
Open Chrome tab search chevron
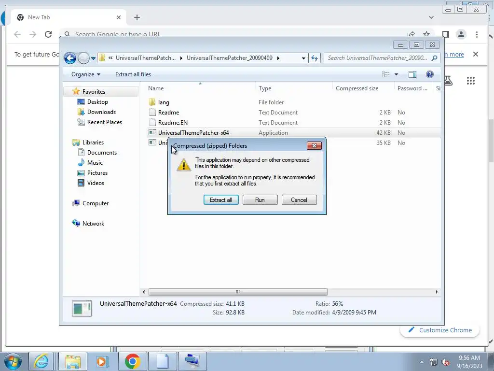[431, 17]
